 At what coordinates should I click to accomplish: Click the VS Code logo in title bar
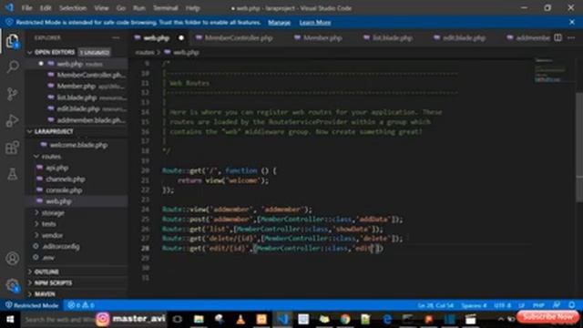(9, 8)
